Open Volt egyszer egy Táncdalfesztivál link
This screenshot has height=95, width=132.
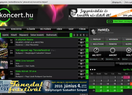pos(33,50)
